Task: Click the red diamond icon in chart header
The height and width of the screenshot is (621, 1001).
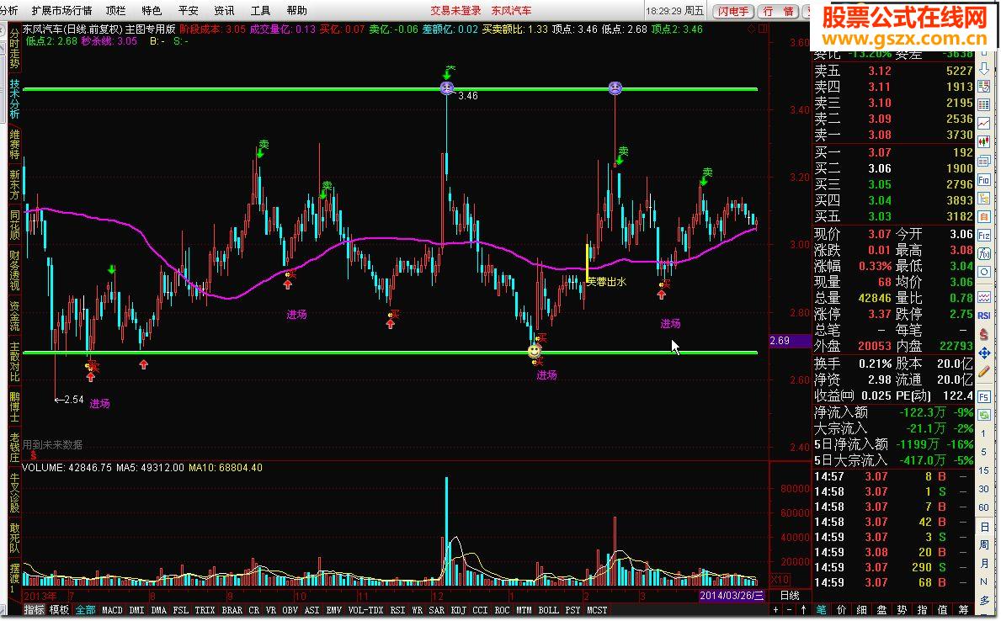Action: pos(751,29)
